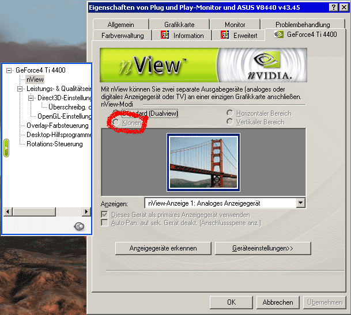Click the tree panel scroll-left arrow

8,211
